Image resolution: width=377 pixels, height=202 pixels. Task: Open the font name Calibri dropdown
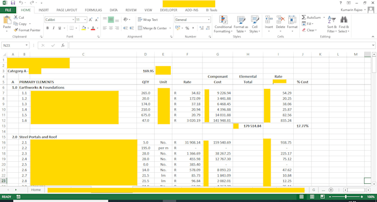tap(73, 20)
